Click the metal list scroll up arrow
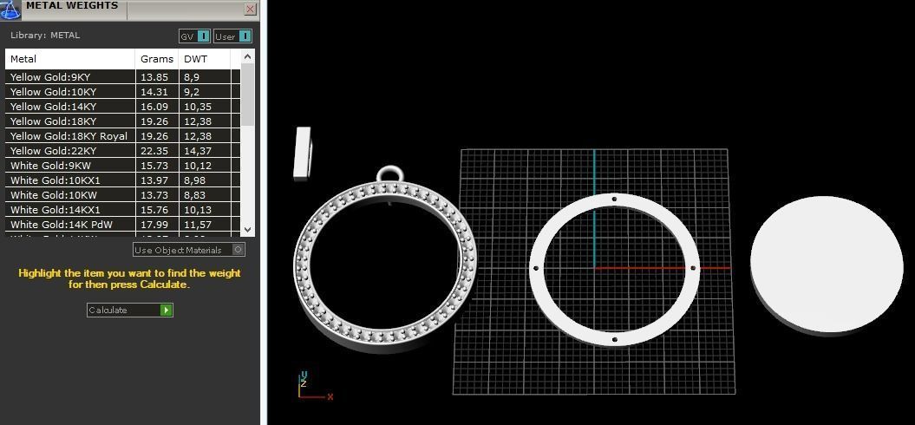915x425 pixels. pyautogui.click(x=247, y=56)
